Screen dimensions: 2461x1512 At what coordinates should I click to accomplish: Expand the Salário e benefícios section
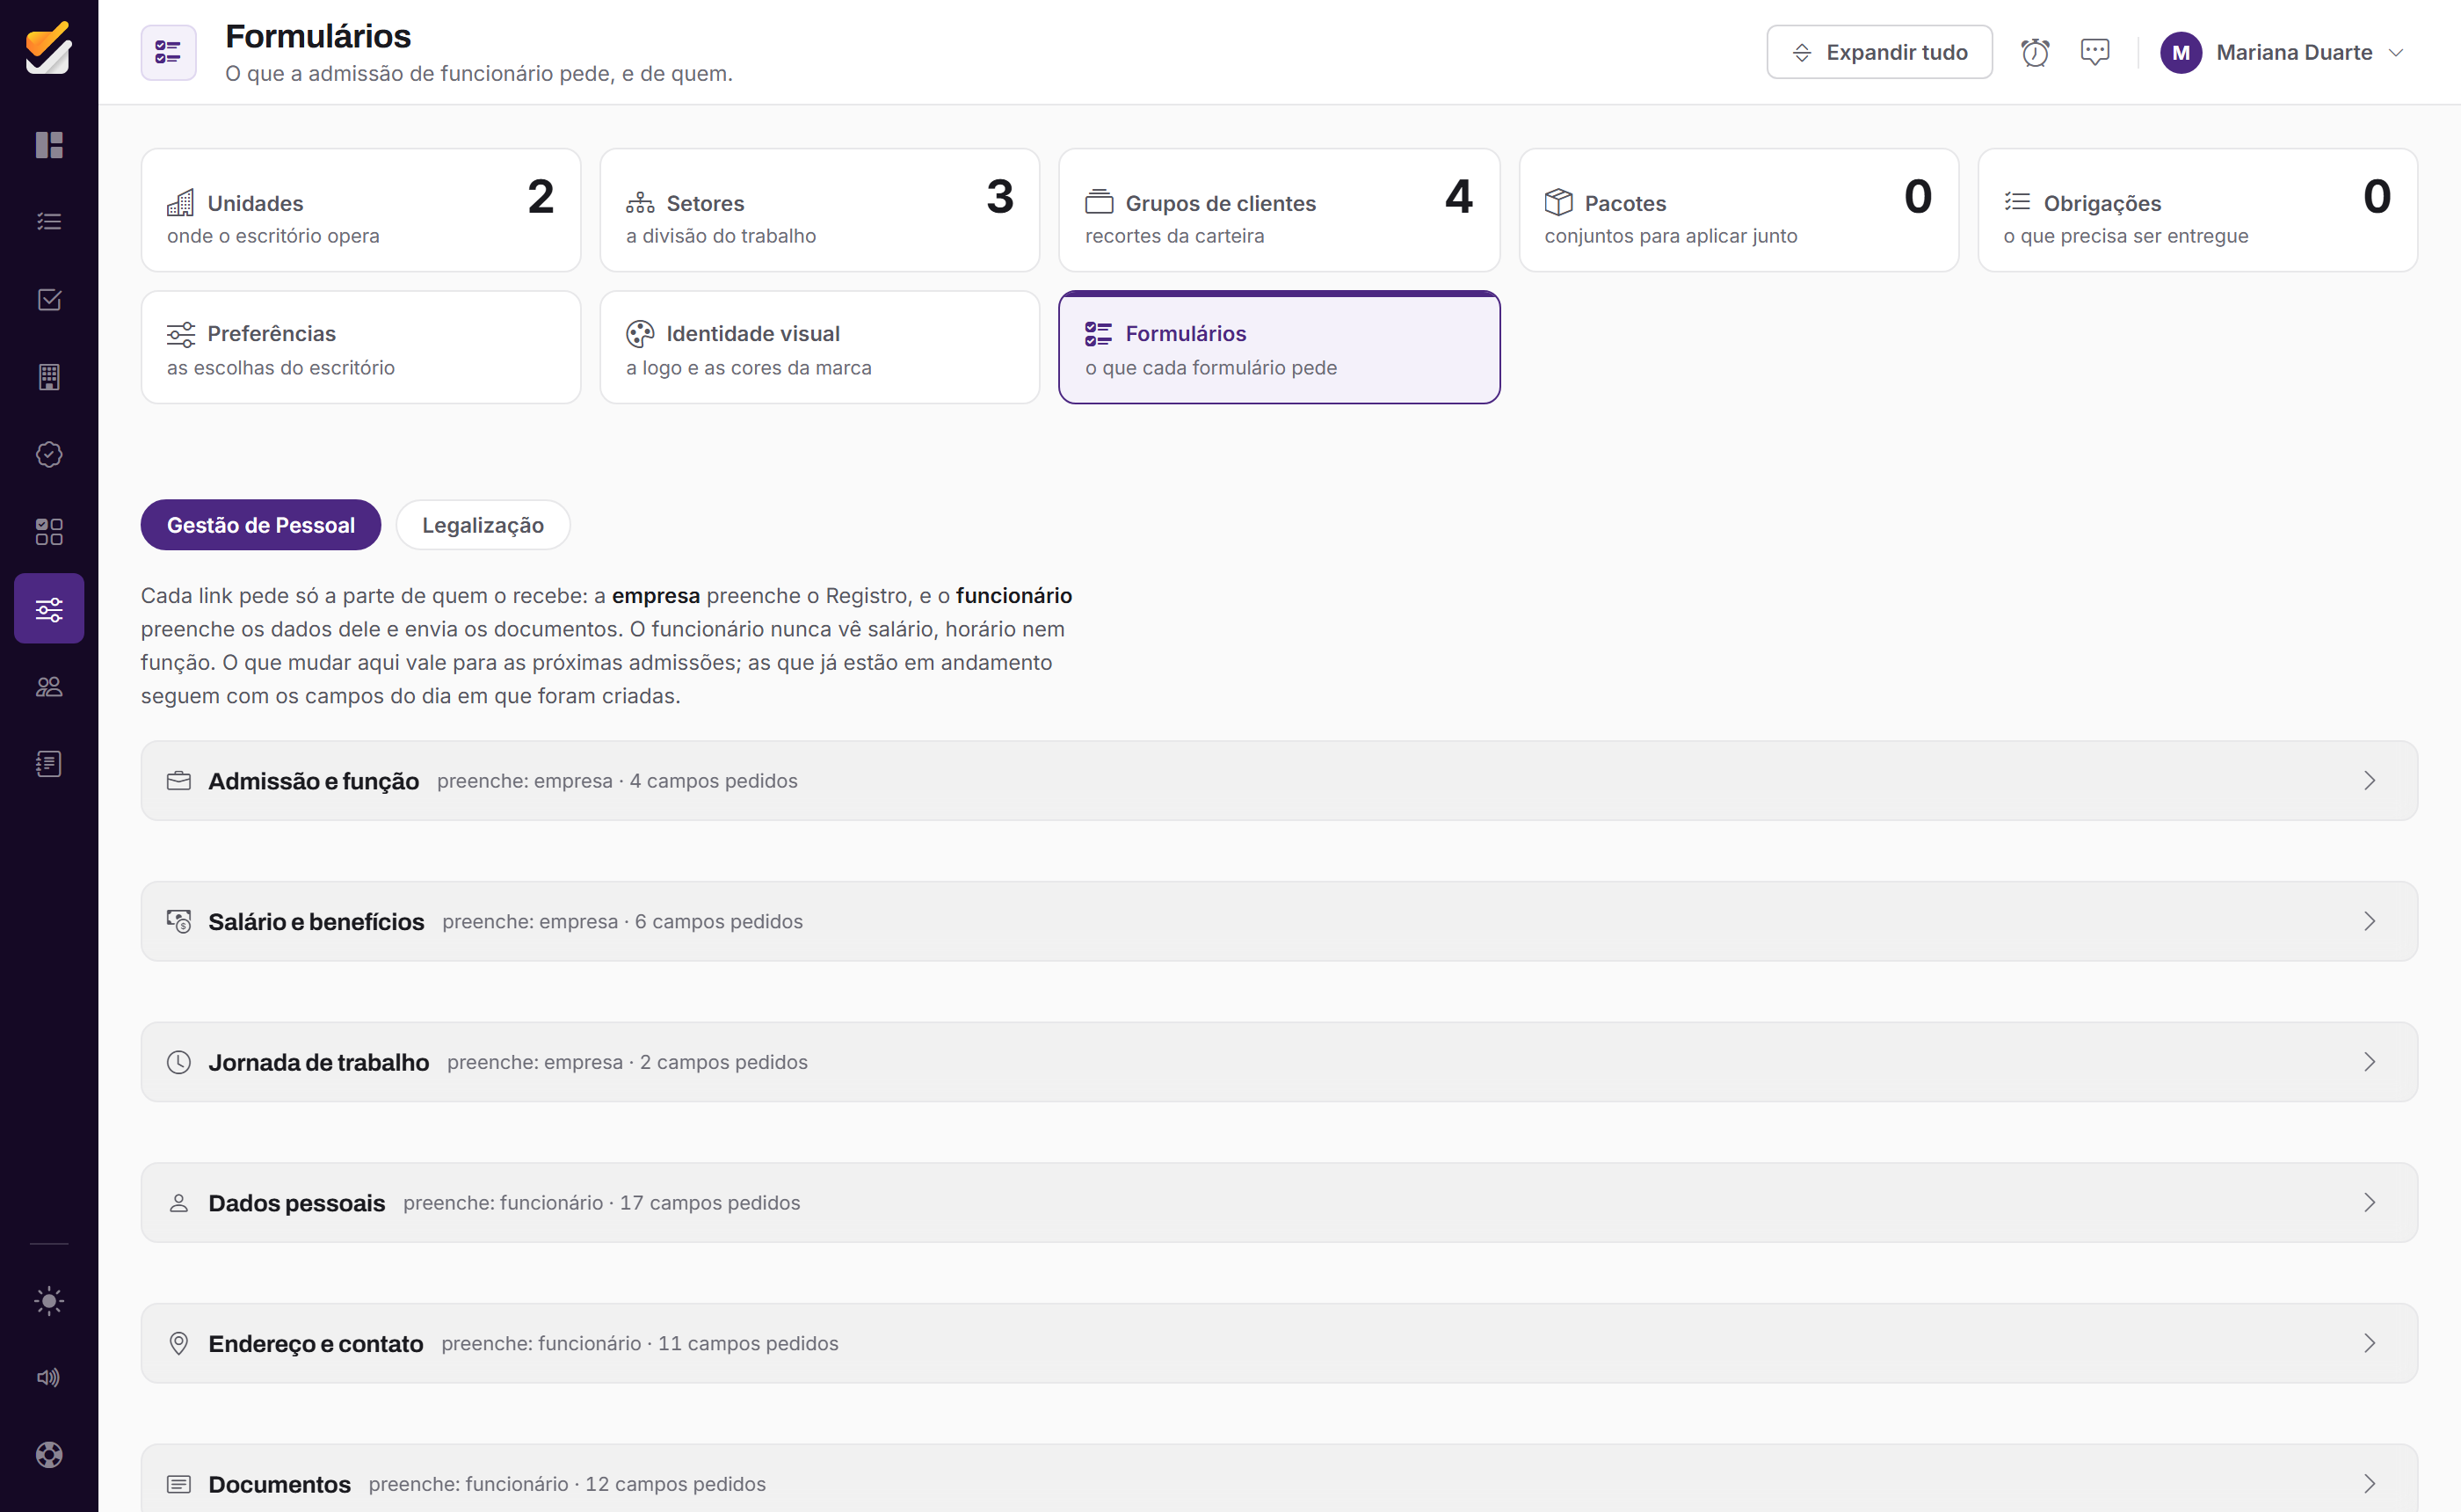1279,921
